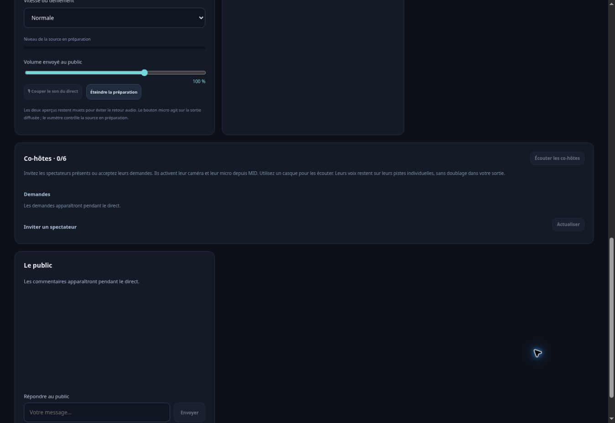Click Écouter les co-hôtes button
Viewport: 615px width, 423px height.
[557, 158]
